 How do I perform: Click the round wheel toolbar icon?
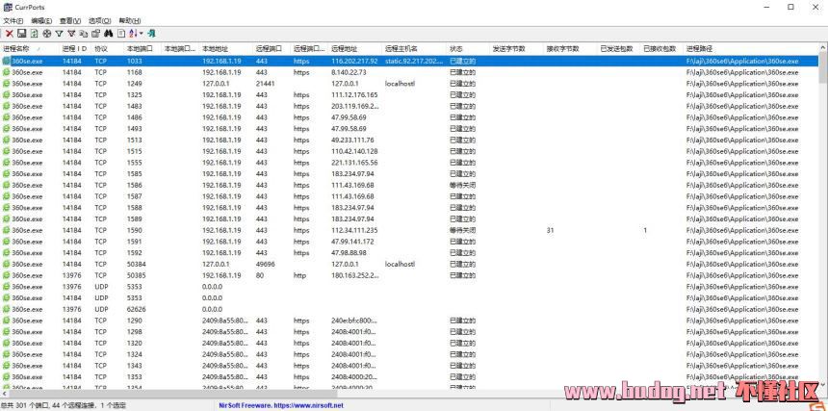[x=47, y=34]
